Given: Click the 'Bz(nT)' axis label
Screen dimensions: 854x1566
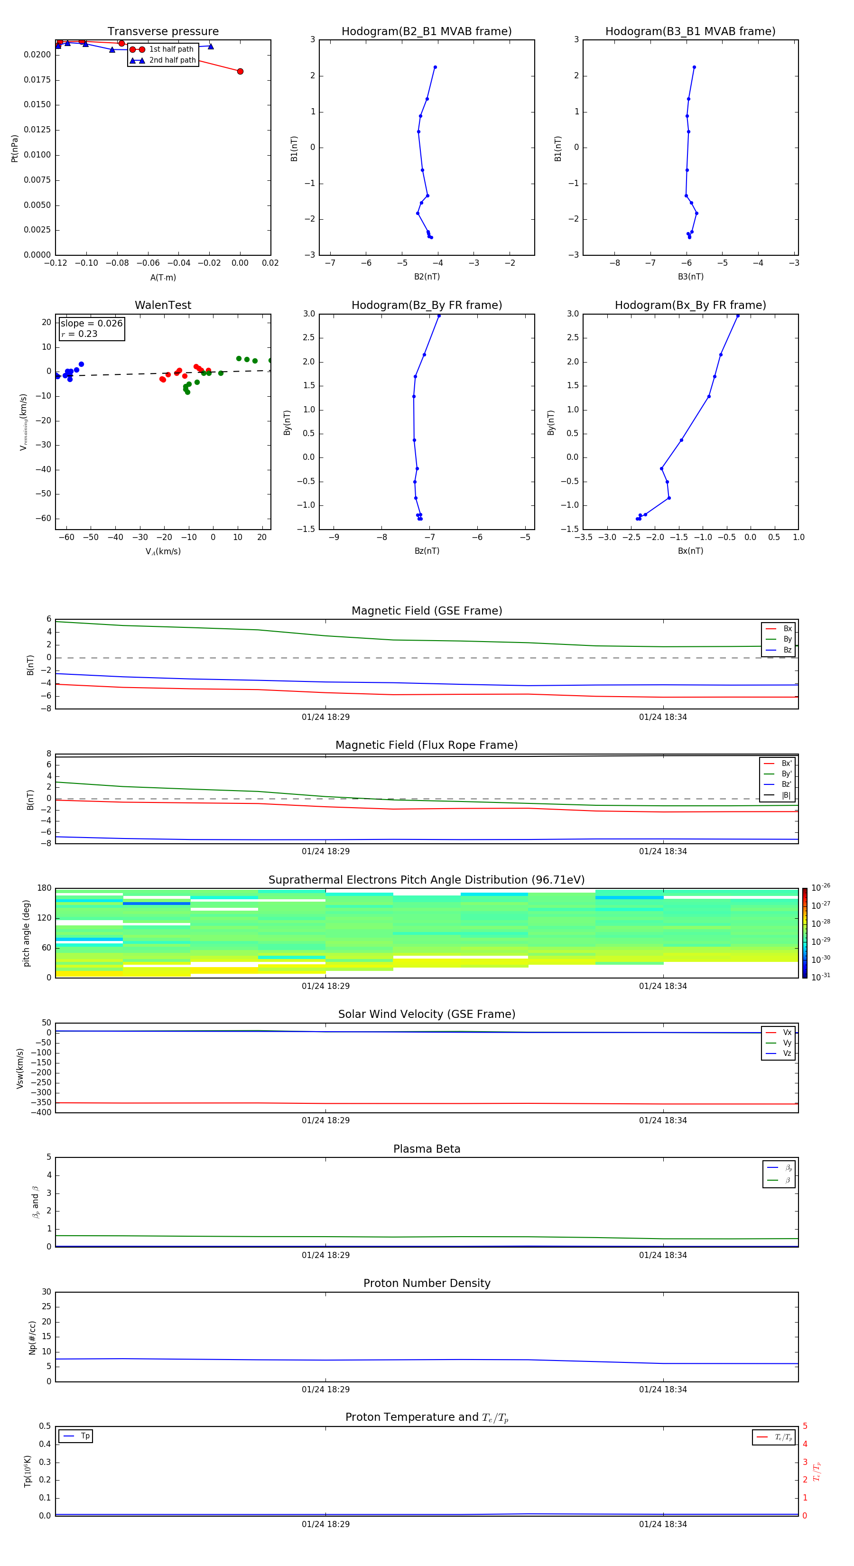Looking at the screenshot, I should pyautogui.click(x=427, y=551).
